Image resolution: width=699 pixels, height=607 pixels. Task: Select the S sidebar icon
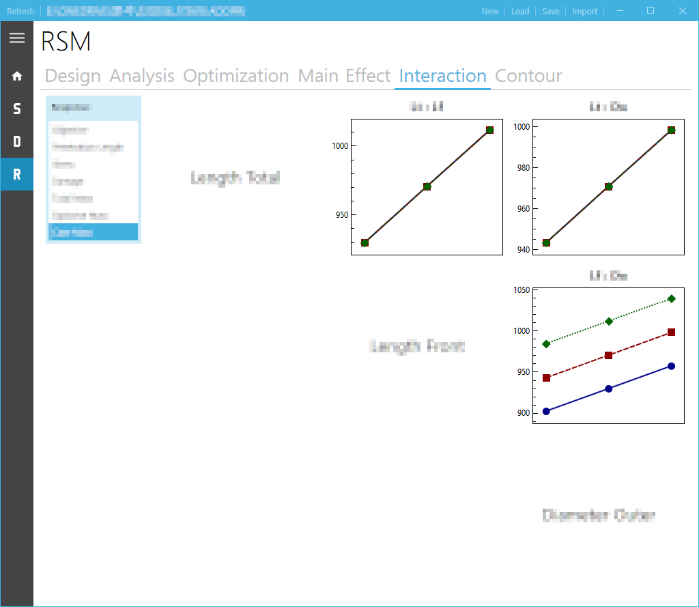click(17, 109)
